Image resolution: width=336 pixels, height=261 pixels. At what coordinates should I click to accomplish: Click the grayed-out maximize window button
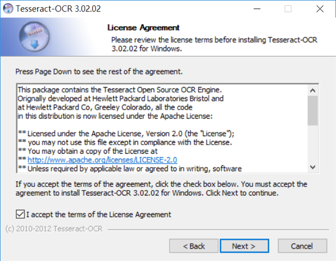(288, 9)
